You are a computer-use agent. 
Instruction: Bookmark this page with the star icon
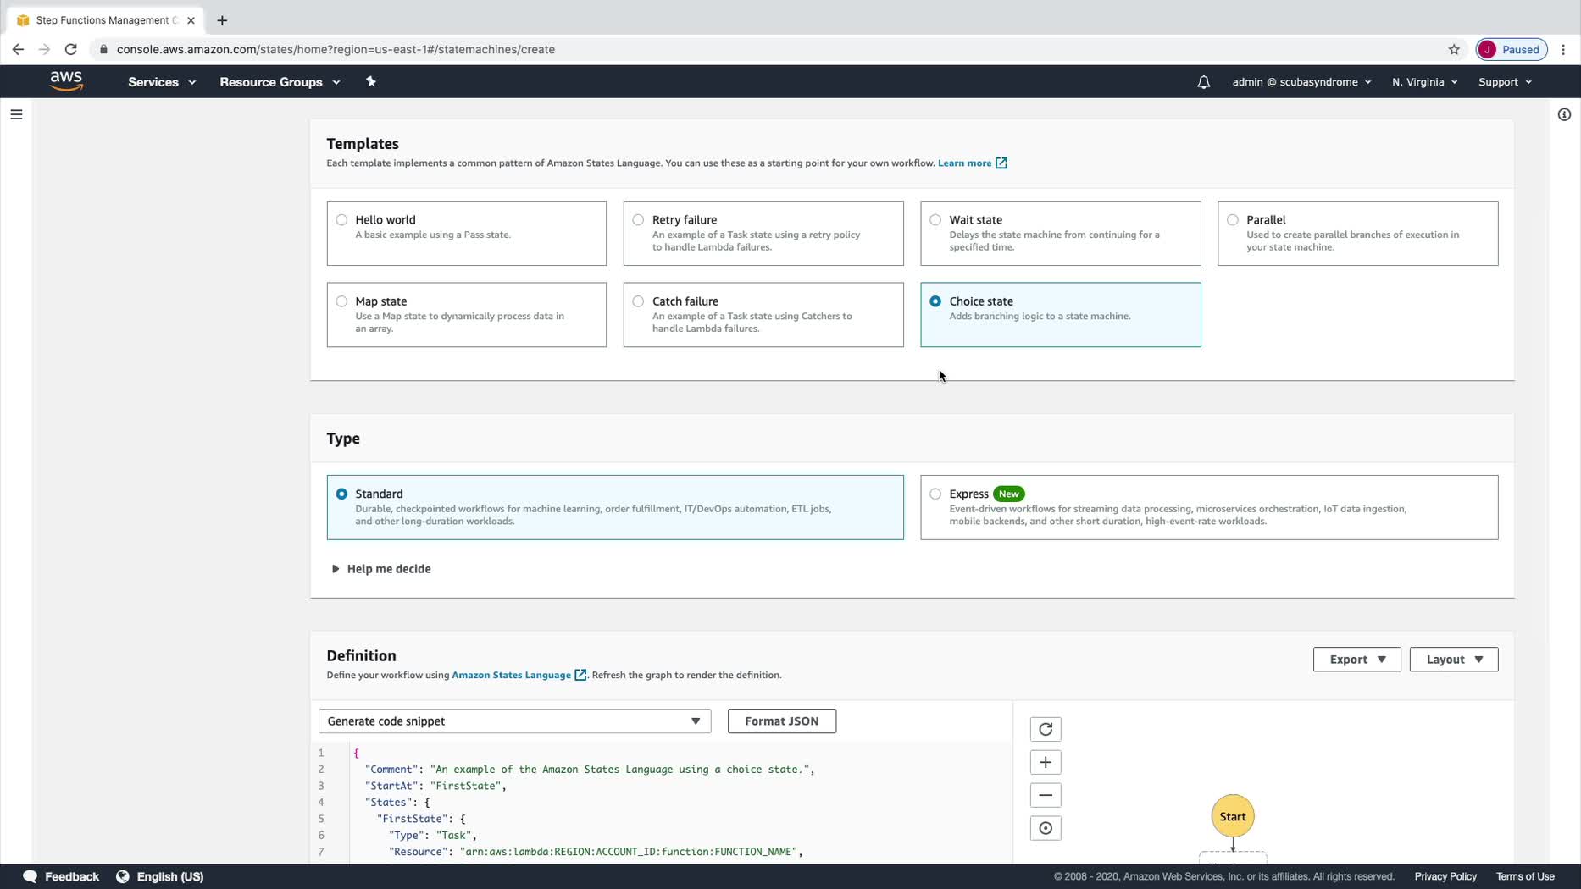coord(1454,49)
